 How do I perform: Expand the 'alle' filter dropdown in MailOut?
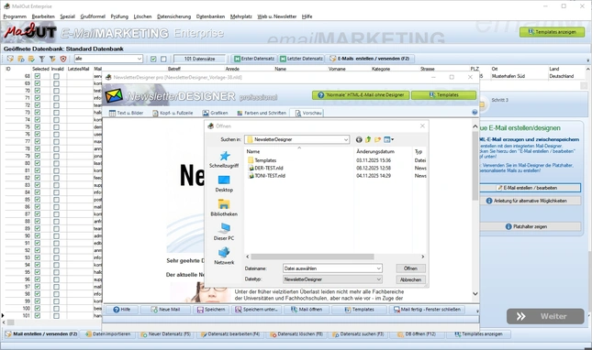[140, 59]
